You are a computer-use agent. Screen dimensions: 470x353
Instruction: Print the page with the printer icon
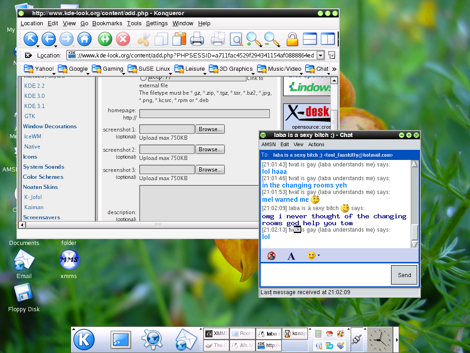[197, 39]
